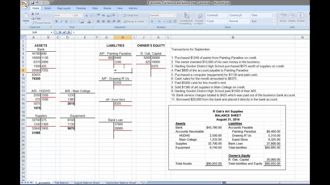Toggle Italic formatting
Viewport: 330px width, 185px height.
[61, 22]
